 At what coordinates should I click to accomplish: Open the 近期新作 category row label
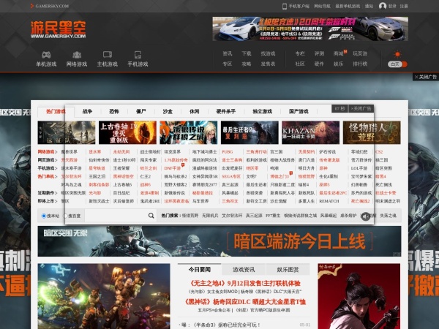[x=46, y=193]
